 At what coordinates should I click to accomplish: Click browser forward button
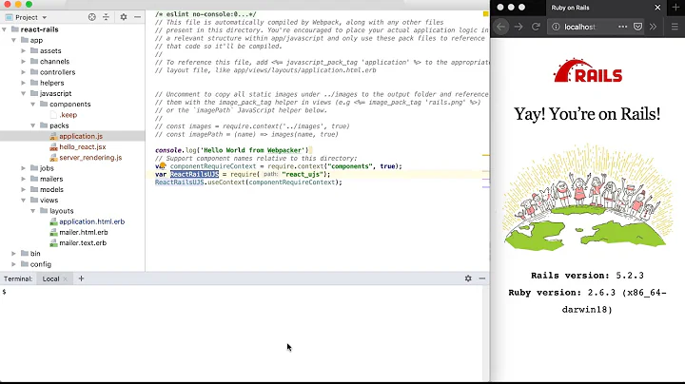pos(519,27)
